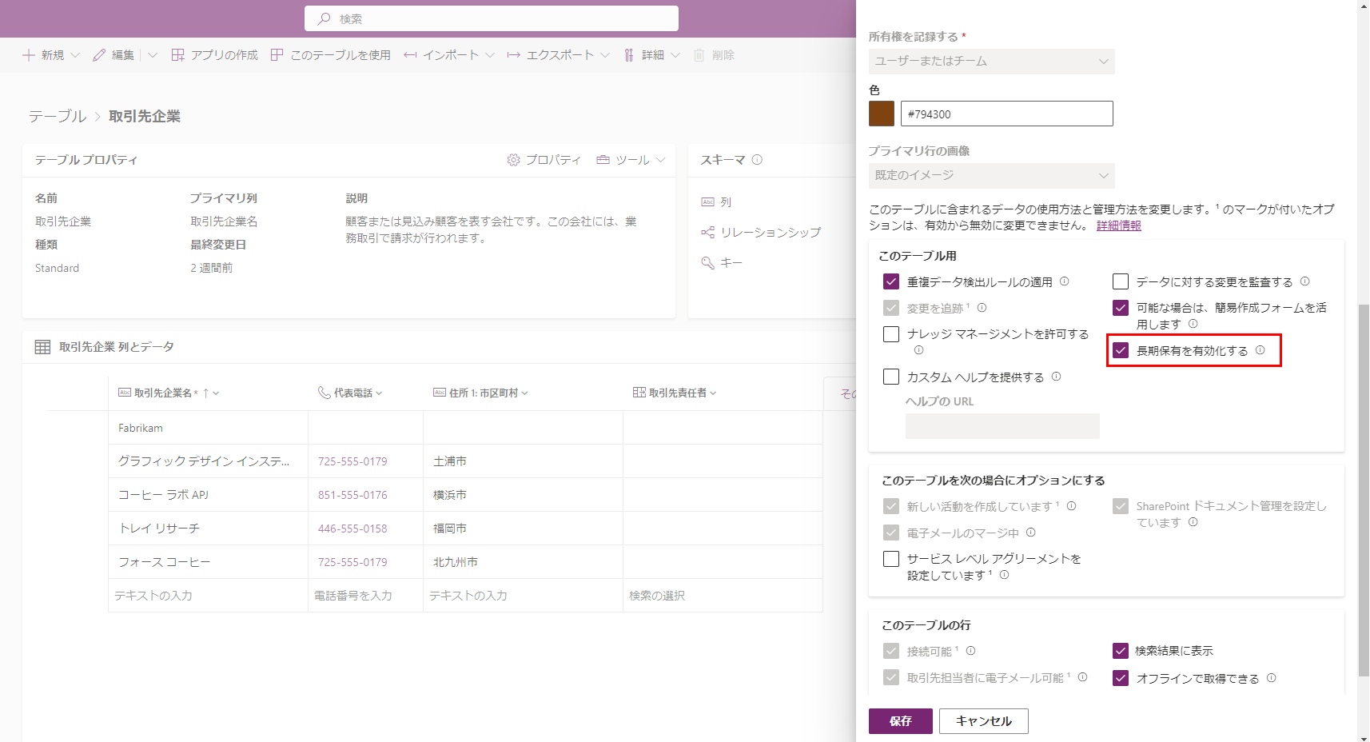Screen dimensions: 1370x742
Task: Open the 取引先企業名 column header menu
Action: click(x=217, y=393)
